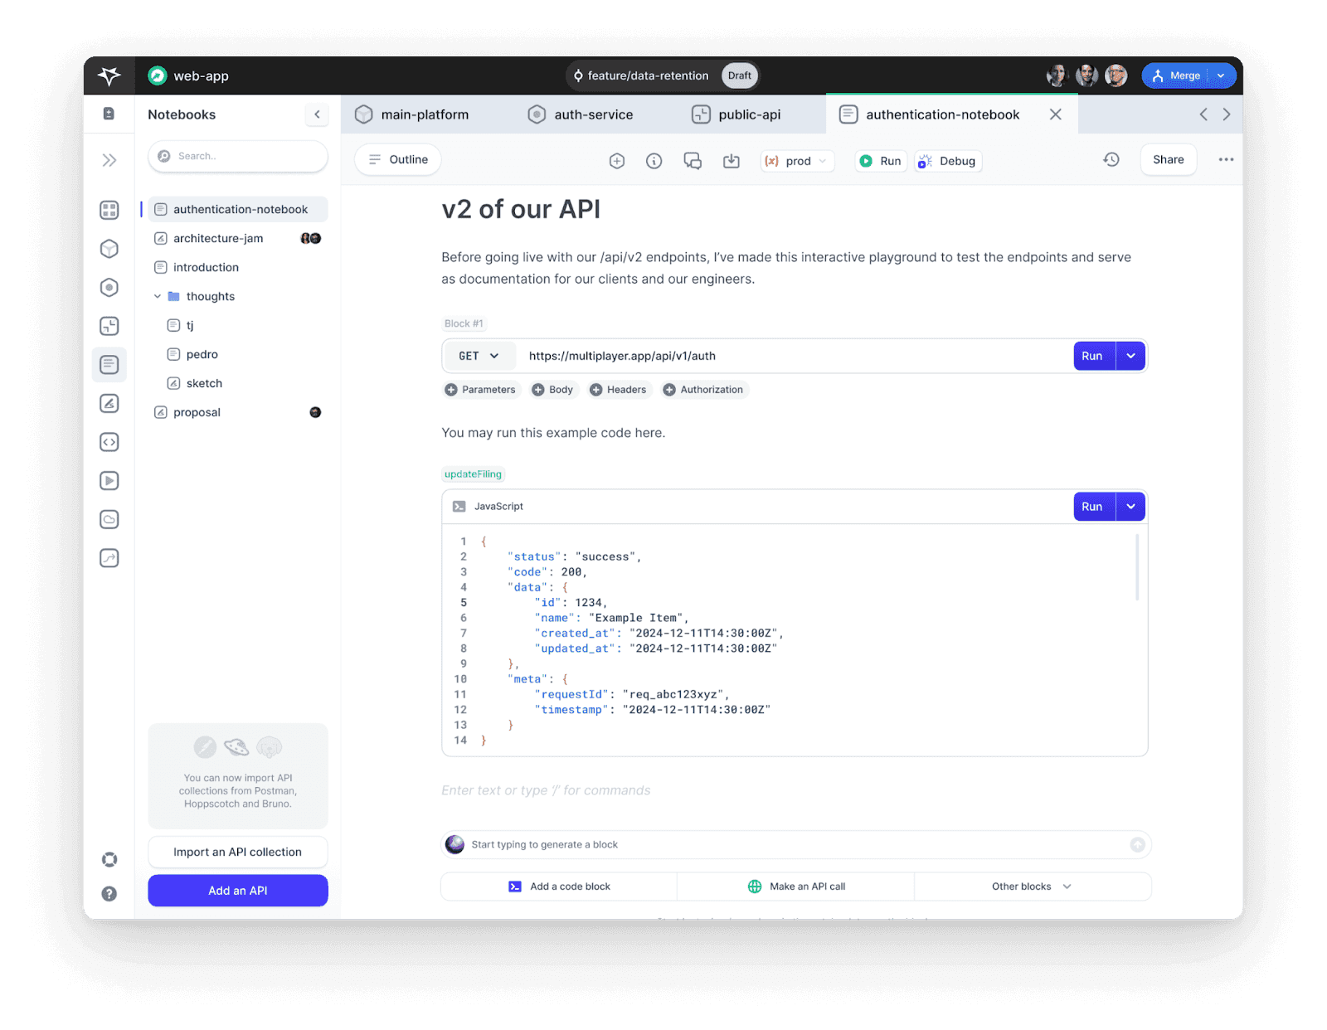Click the star logo in top-left corner

coord(109,75)
